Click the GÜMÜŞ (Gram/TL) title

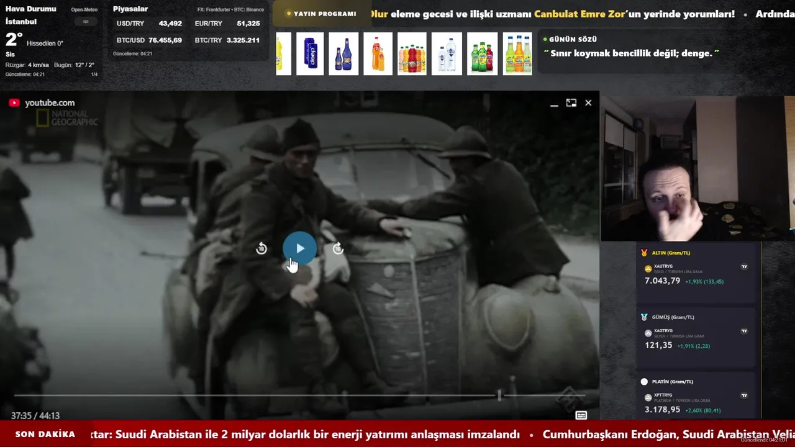click(x=673, y=317)
